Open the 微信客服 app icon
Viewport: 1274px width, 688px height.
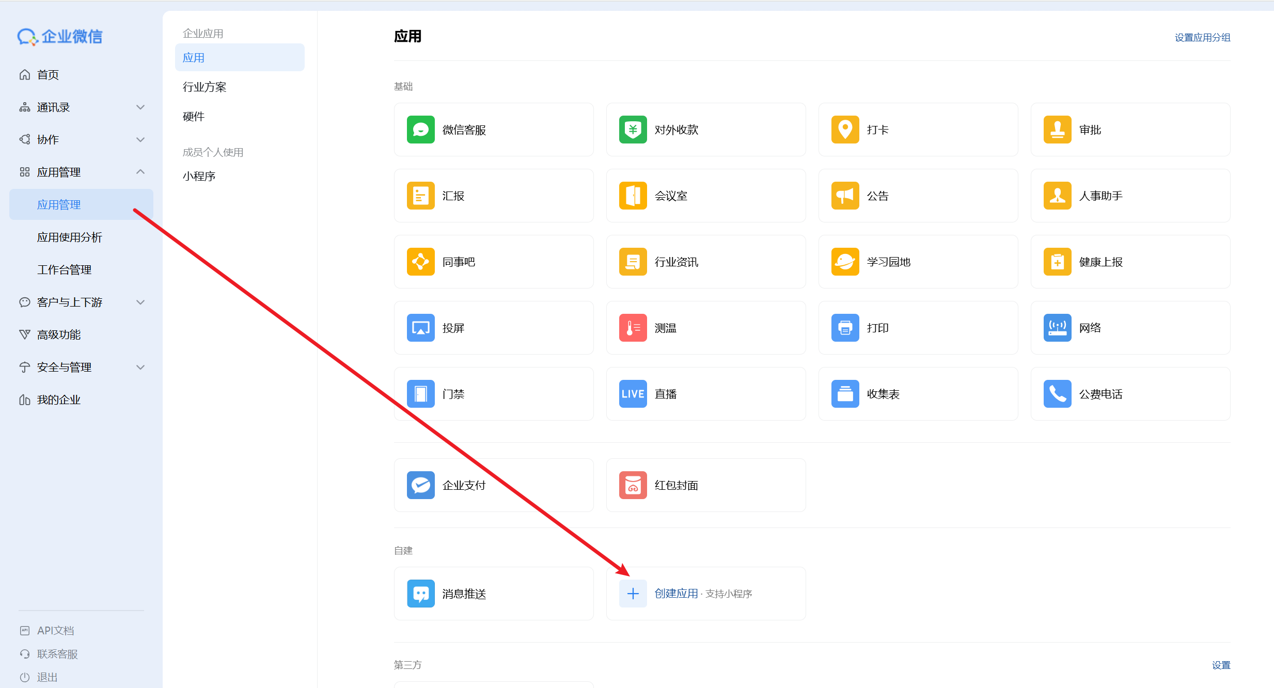420,130
